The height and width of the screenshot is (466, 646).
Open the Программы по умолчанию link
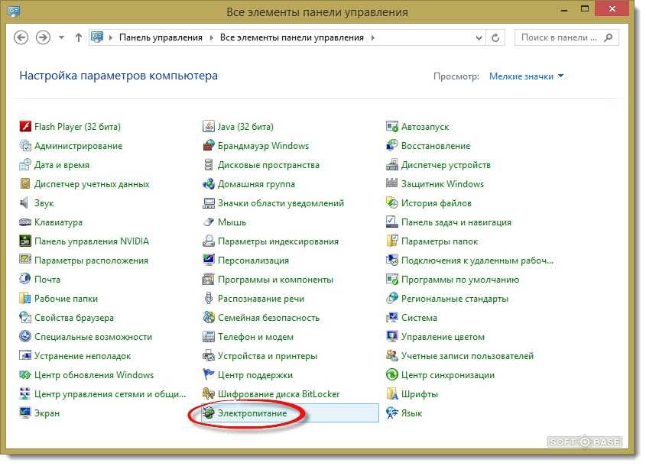460,280
